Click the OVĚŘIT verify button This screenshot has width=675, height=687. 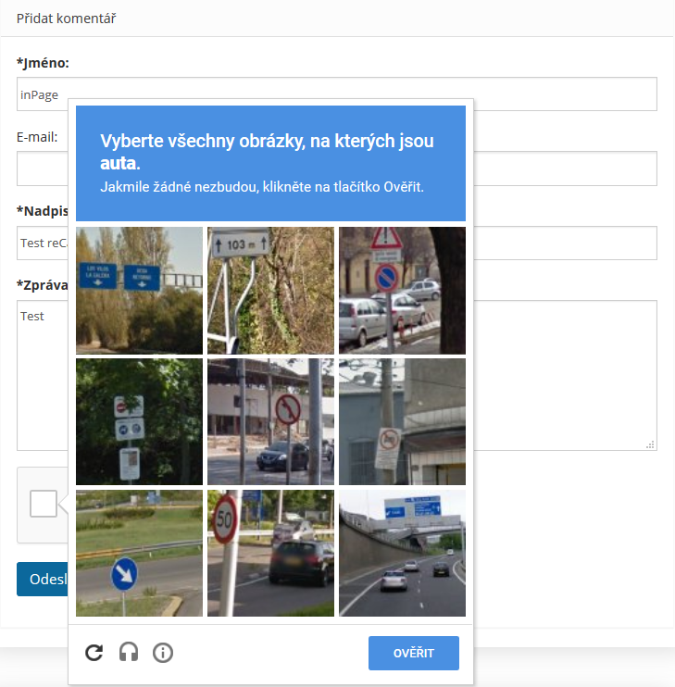click(x=414, y=653)
